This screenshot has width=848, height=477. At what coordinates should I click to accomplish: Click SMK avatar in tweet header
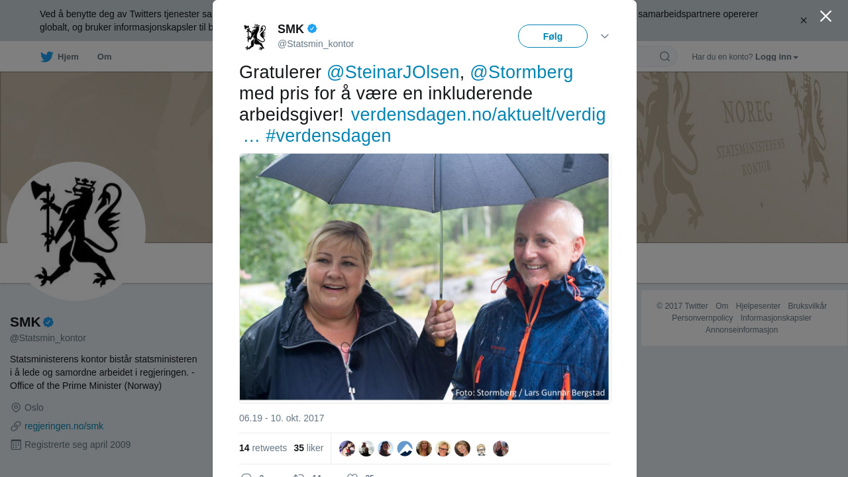tap(254, 36)
